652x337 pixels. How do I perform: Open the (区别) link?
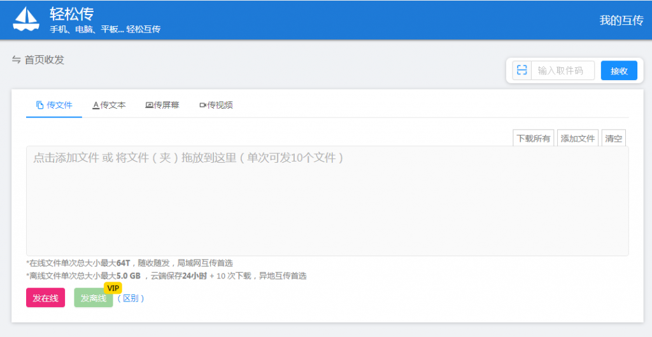[131, 298]
